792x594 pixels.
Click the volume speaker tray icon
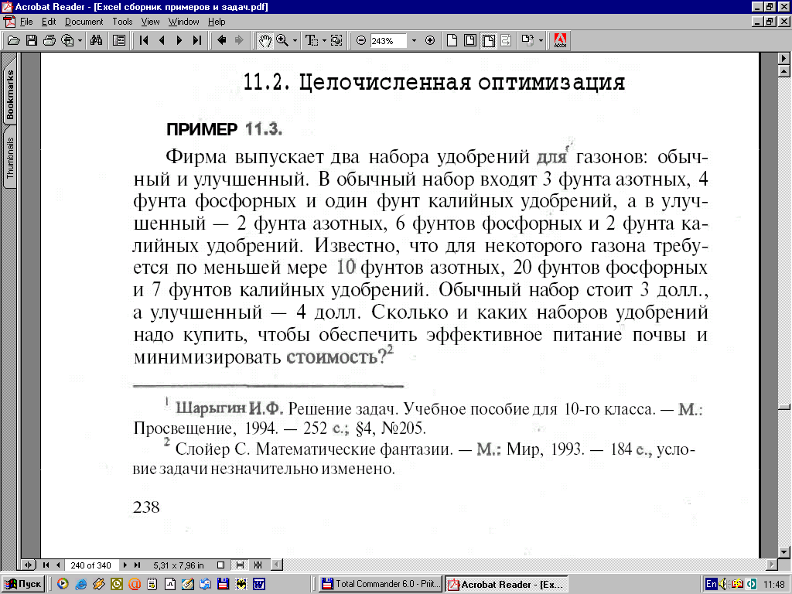coord(723,584)
